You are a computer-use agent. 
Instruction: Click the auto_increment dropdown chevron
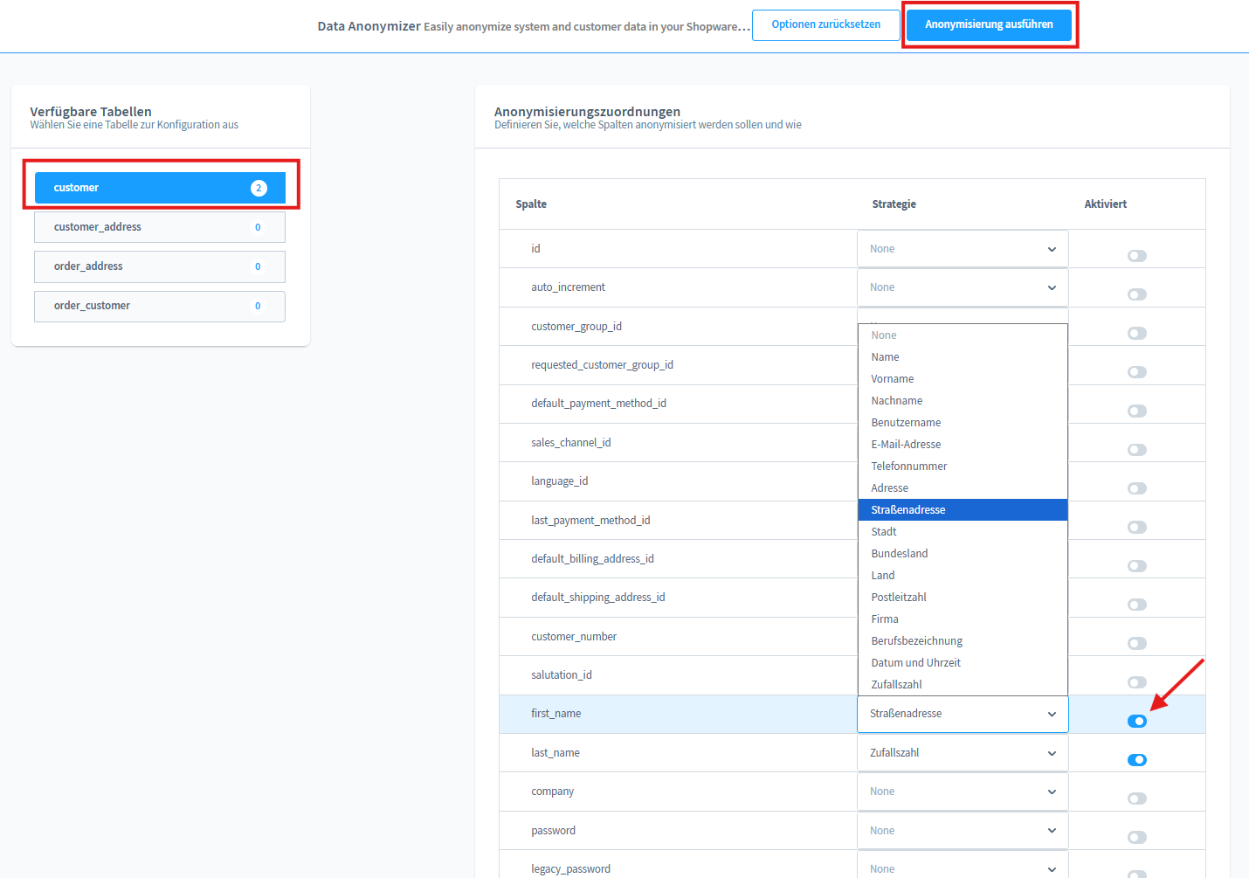tap(1052, 287)
